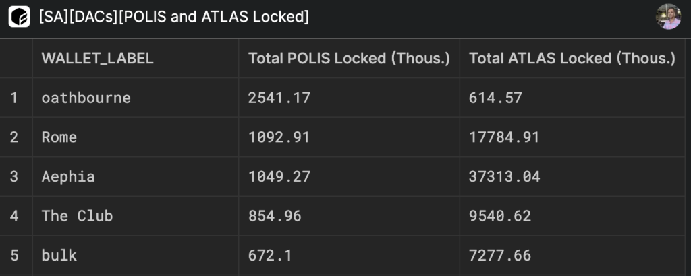Sort by Total ATLAS Locked column
The image size is (691, 276).
[572, 59]
